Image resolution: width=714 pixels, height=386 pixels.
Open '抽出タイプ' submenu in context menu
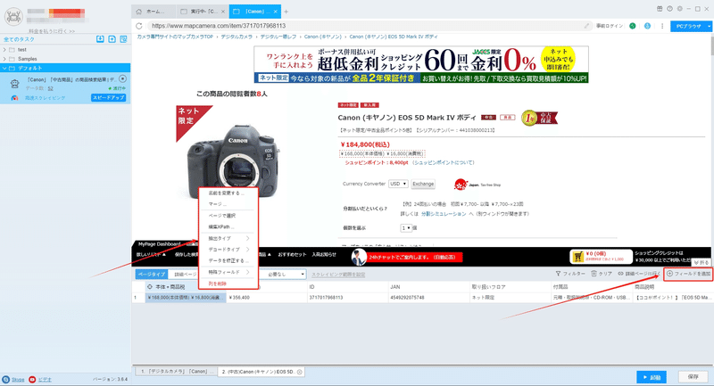[228, 238]
